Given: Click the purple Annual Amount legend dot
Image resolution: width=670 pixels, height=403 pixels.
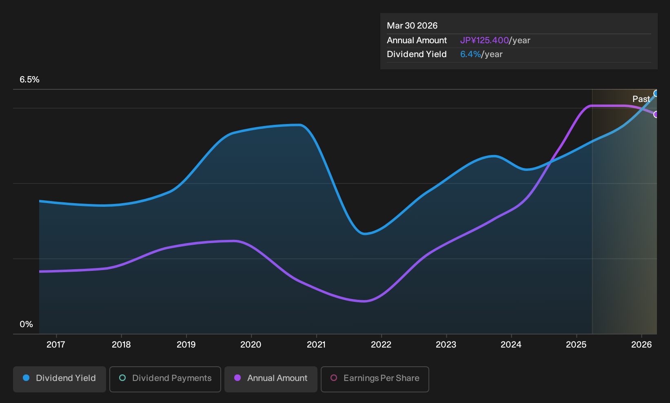Looking at the screenshot, I should click(x=237, y=378).
